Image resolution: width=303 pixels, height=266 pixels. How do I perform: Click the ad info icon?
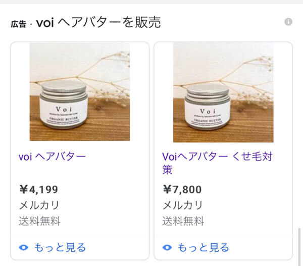tap(288, 22)
